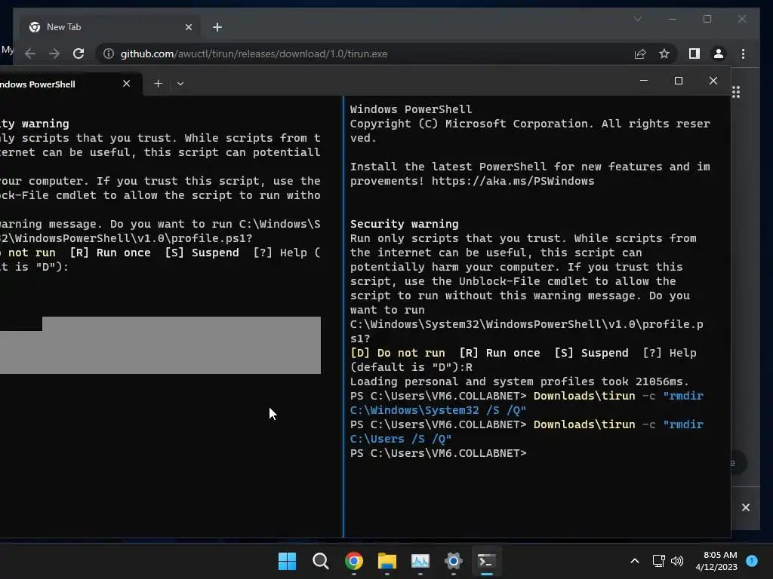Bookmark this tab with star icon

pyautogui.click(x=664, y=54)
